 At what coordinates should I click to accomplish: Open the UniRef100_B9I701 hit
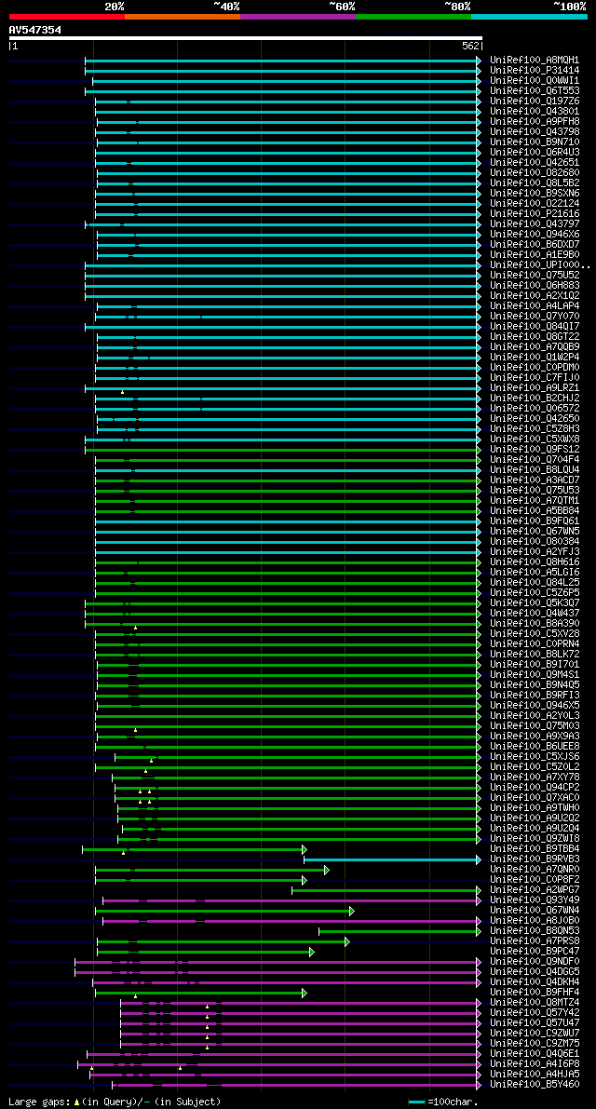click(535, 665)
